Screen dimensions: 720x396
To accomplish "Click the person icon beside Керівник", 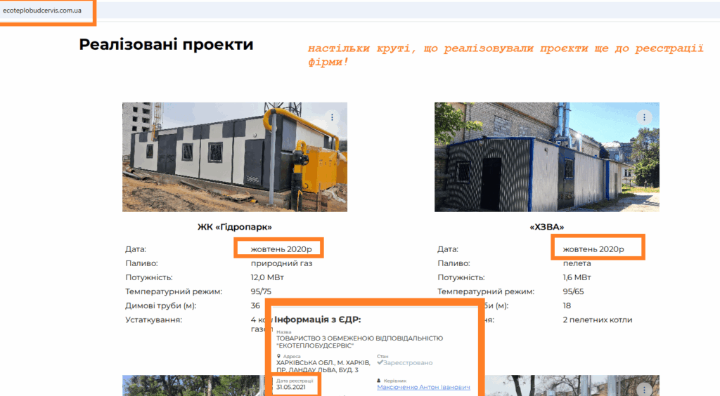I will (x=380, y=381).
